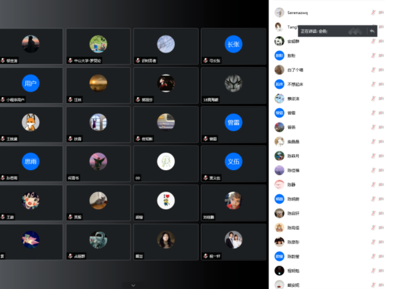Click the muted mic icon next to Serenazwq
Image resolution: width=393 pixels, height=289 pixels.
[x=373, y=12]
